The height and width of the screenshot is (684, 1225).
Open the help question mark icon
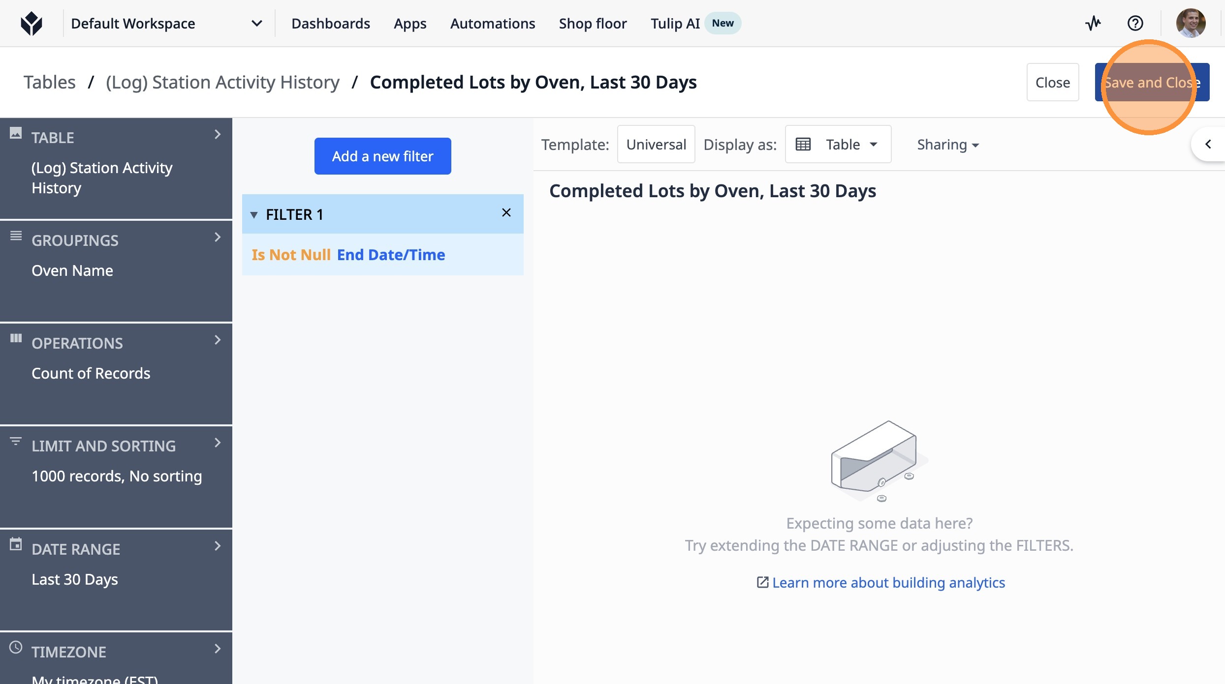point(1135,23)
